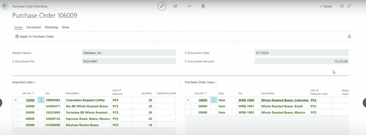Open purchase order line 10000 link
Viewport: 366px width, 135px height.
(x=203, y=100)
